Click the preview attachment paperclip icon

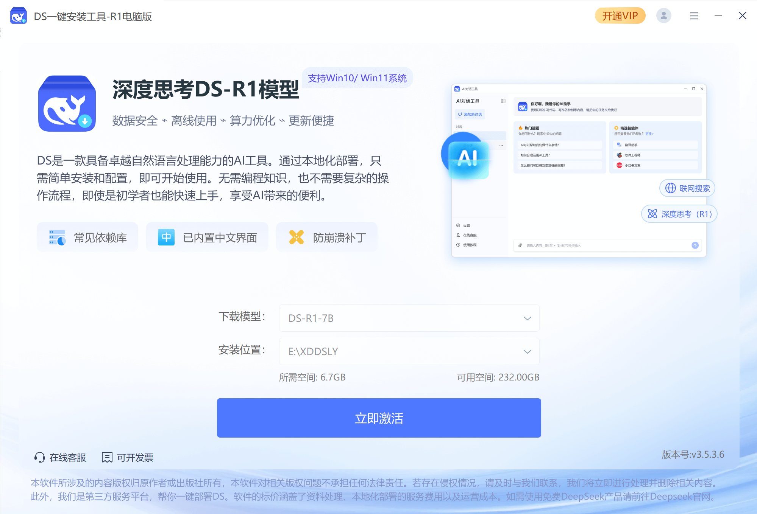(x=520, y=245)
